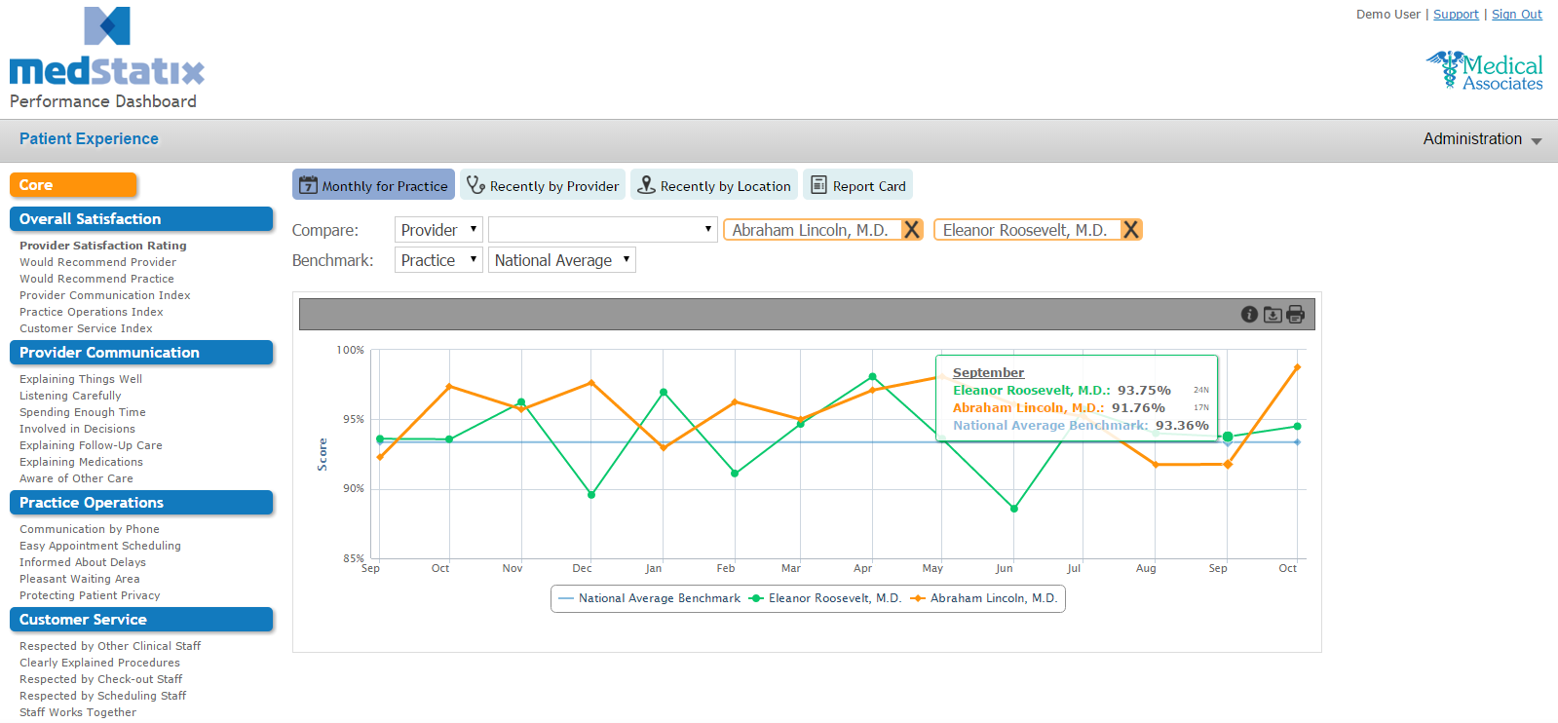
Task: Remove Abraham Lincoln, M.D. from comparison
Action: (x=912, y=230)
